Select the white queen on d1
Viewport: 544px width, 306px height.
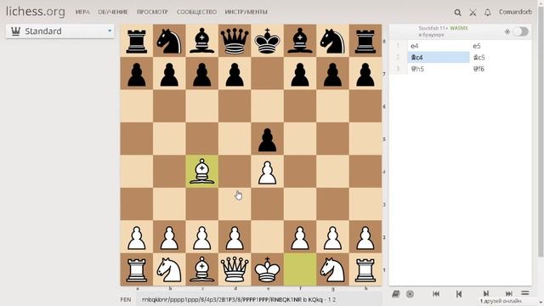tap(235, 269)
